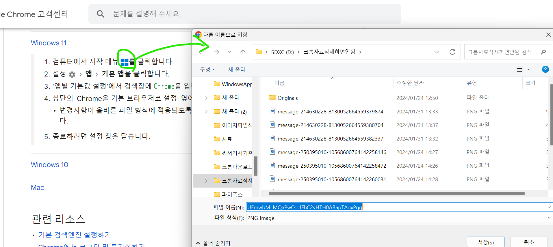Open the 파일 형식 PNG Image combo box
This screenshot has width=553, height=247.
click(x=399, y=218)
